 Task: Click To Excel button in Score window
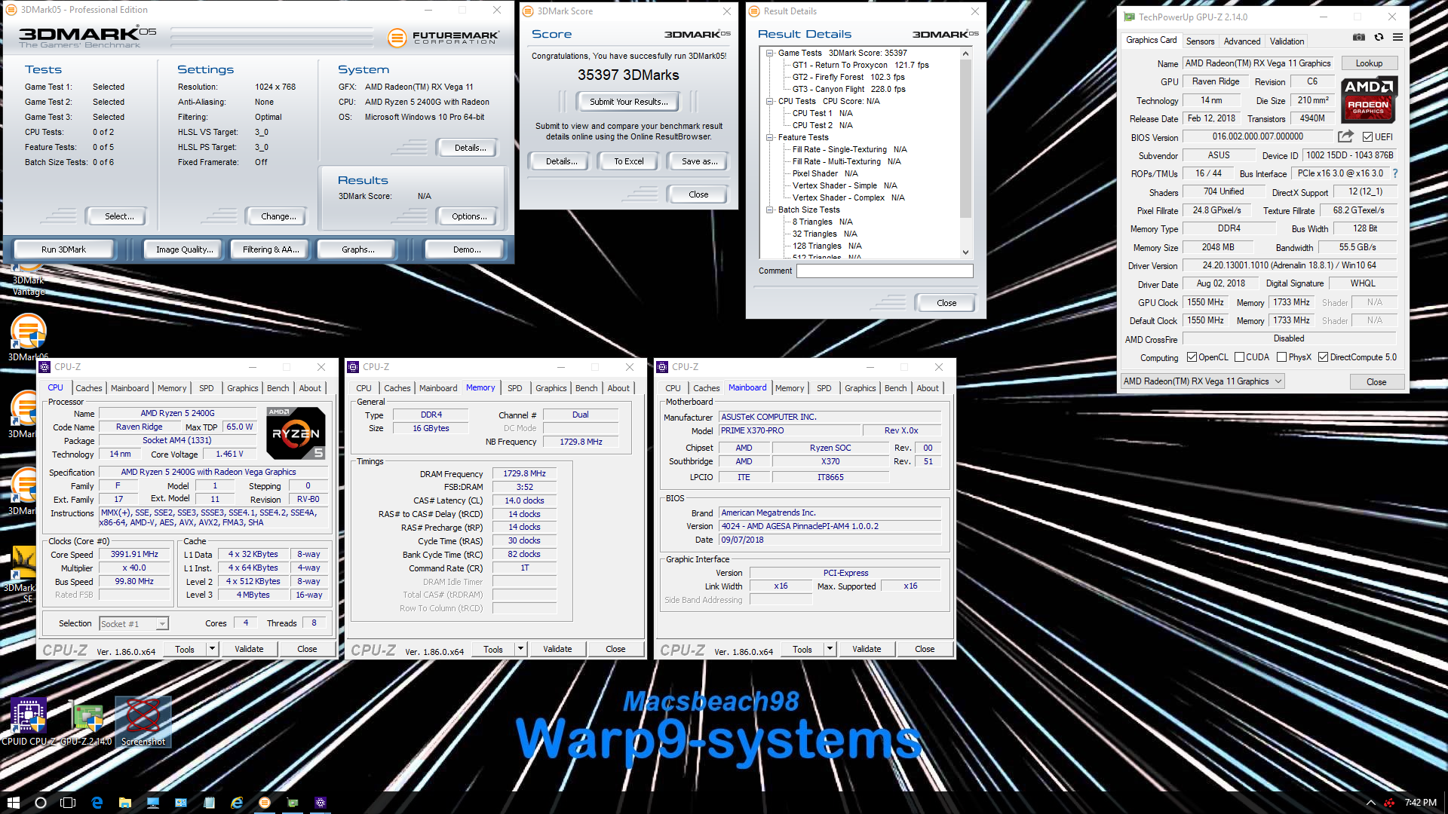pyautogui.click(x=628, y=161)
